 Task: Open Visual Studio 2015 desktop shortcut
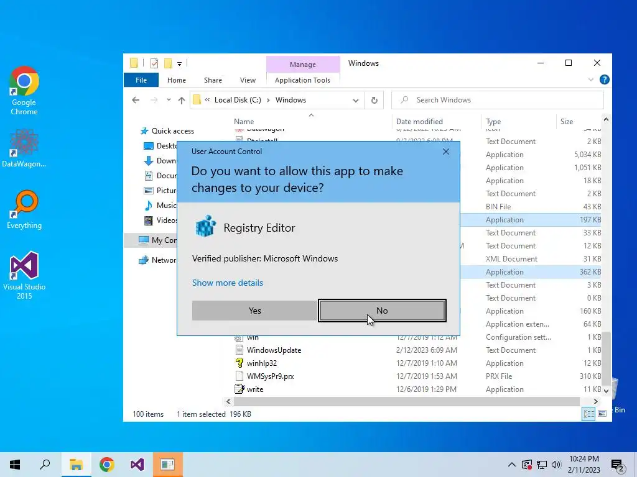click(24, 275)
